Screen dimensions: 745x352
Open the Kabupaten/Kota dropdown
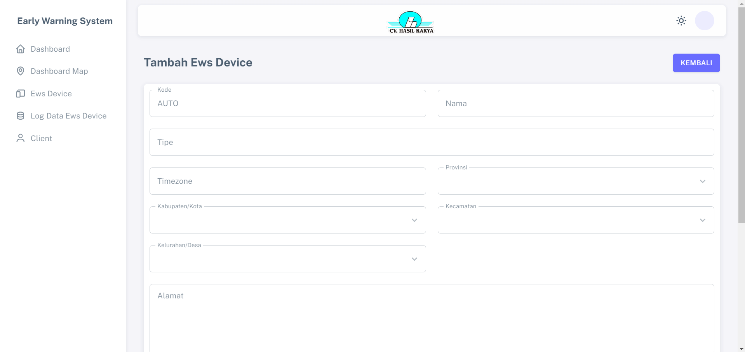click(x=287, y=220)
